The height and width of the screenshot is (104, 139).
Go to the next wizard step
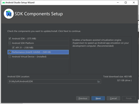[98, 98]
